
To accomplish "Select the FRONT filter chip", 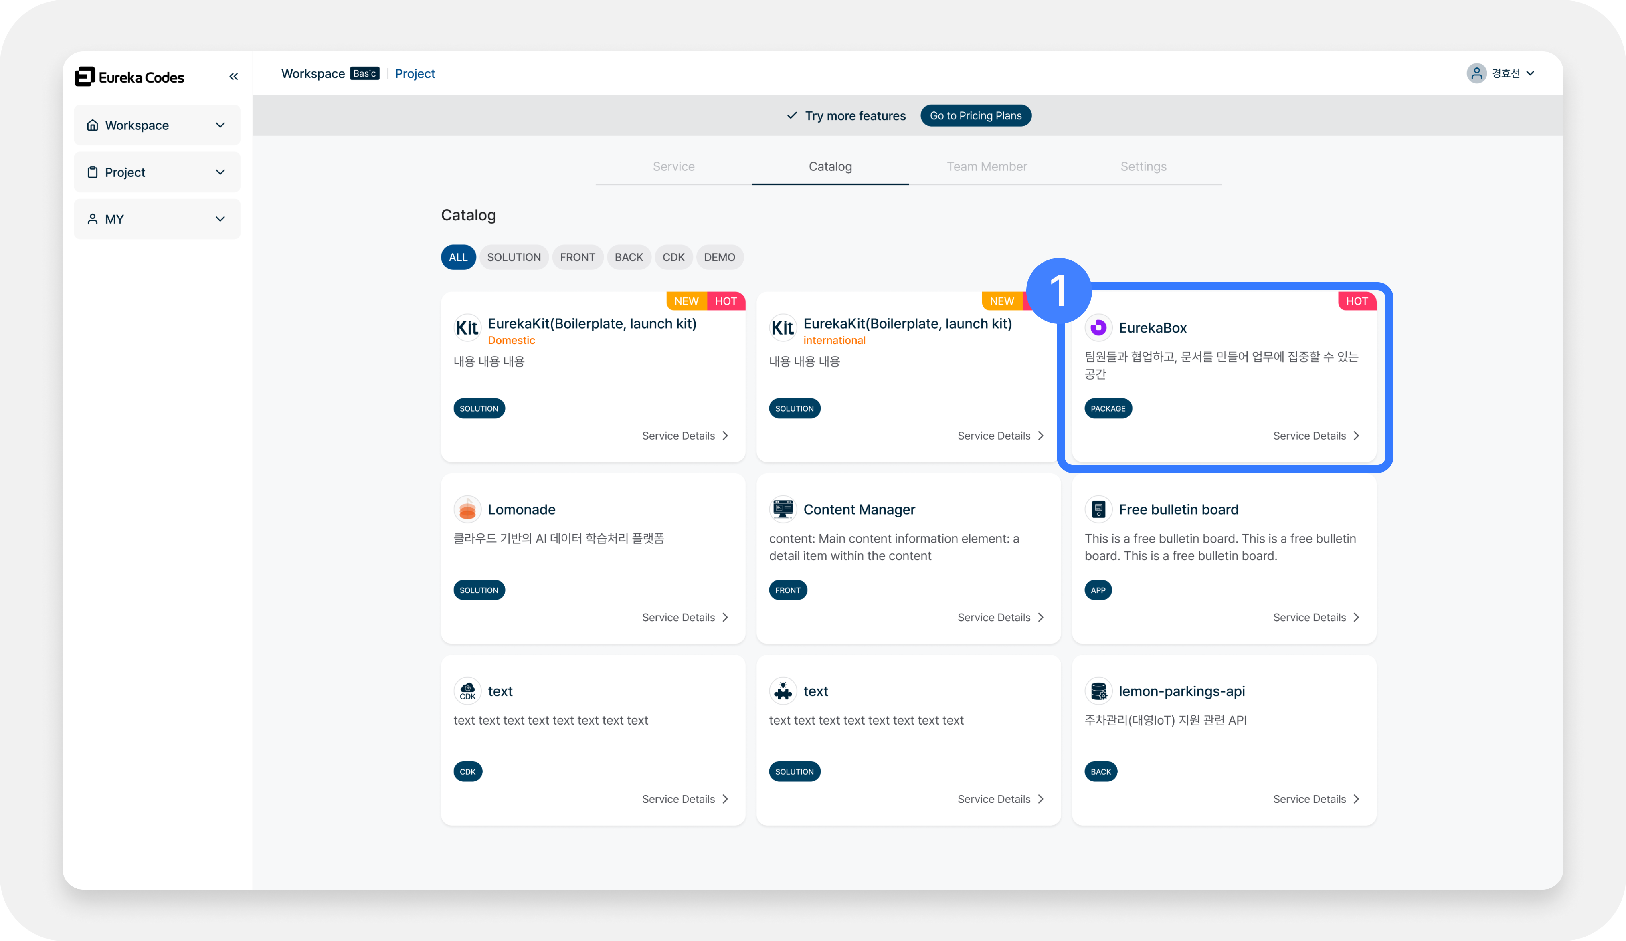I will tap(578, 257).
